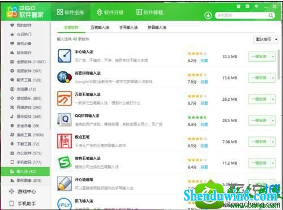Click the QQ拼音输入法 app icon
The image size is (283, 210).
tap(65, 119)
